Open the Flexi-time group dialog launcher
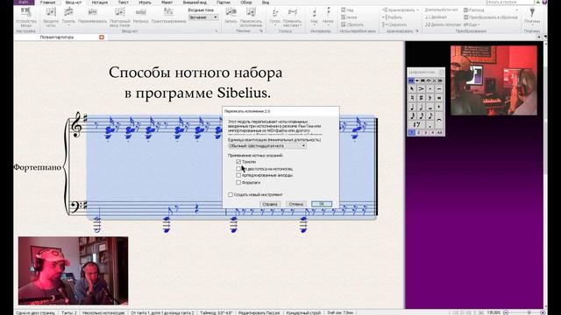This screenshot has height=315, width=561. click(x=261, y=31)
